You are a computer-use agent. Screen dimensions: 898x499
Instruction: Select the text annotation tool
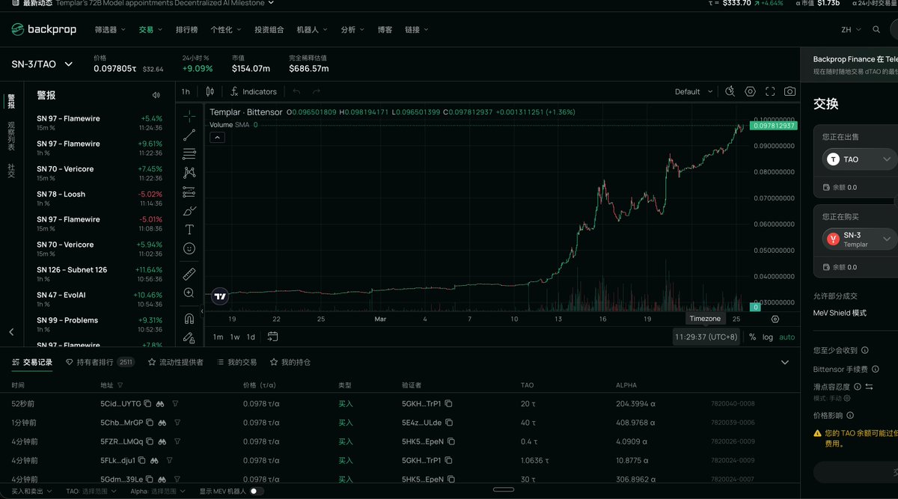[189, 229]
